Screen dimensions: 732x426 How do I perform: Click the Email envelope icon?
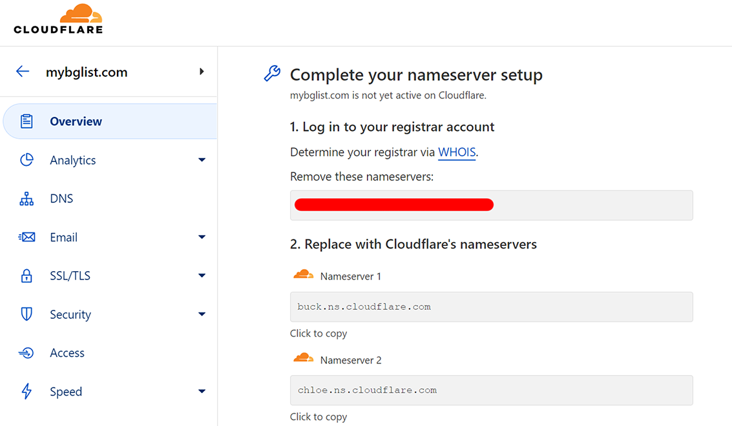pyautogui.click(x=26, y=237)
